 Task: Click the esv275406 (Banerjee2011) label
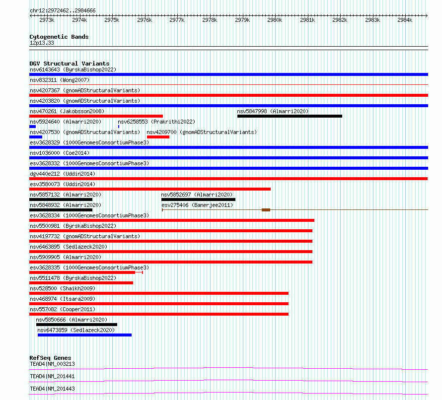(197, 205)
